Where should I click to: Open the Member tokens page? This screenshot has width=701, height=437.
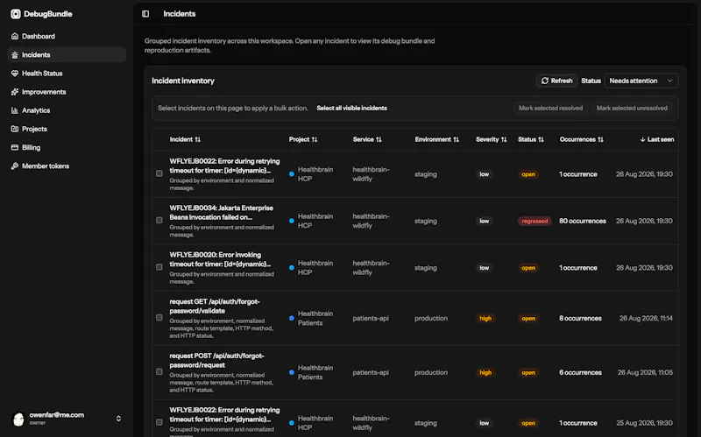coord(67,166)
